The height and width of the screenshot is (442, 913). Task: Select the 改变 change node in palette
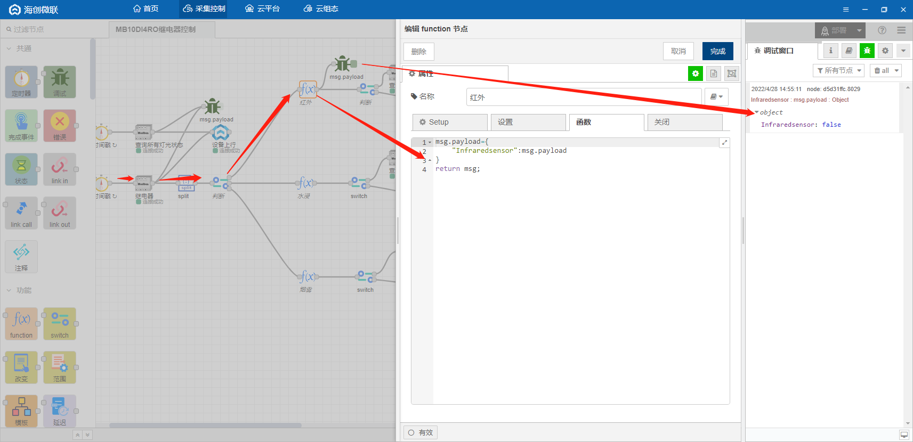(x=21, y=367)
